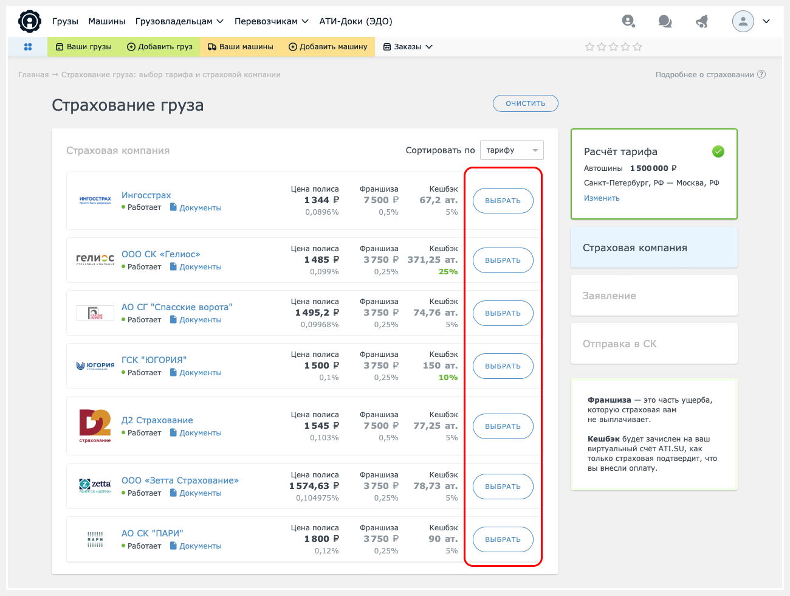
Task: Expand the Перевозчикам dropdown menu
Action: 271,21
